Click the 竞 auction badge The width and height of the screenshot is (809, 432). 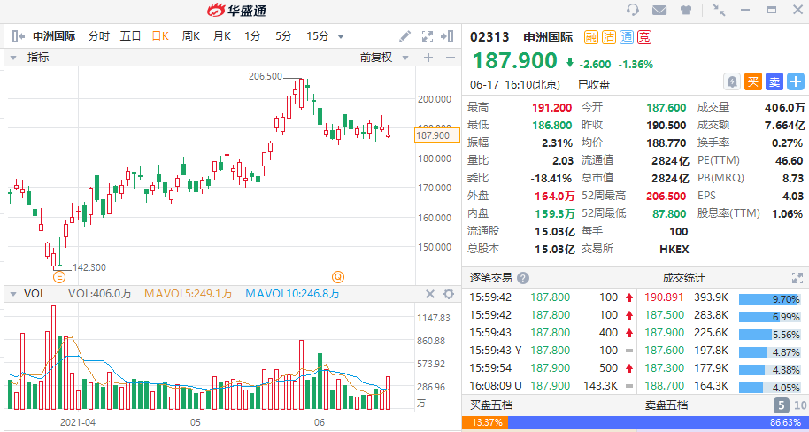point(643,37)
